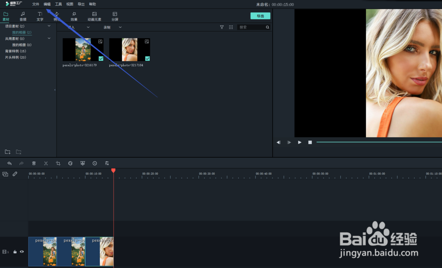Toggle checkmark on pexels-photo-3216179 thumbnail
Viewport: 442px width, 268px height.
pos(101,59)
